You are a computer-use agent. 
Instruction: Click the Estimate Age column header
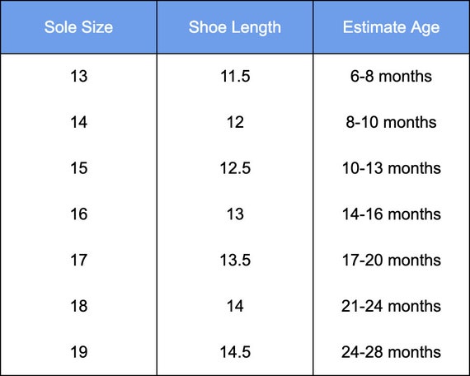point(391,27)
